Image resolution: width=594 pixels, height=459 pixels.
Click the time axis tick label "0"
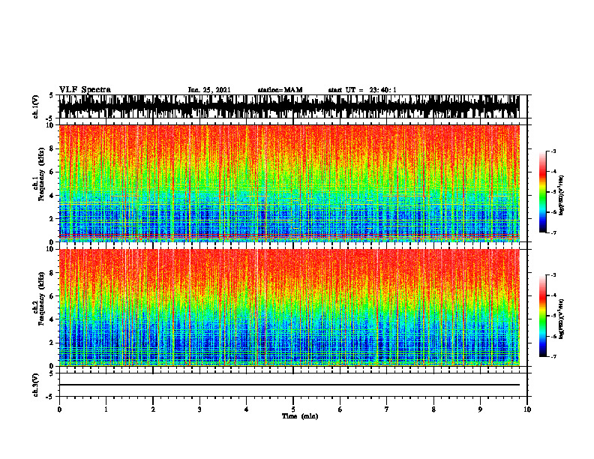pyautogui.click(x=59, y=409)
